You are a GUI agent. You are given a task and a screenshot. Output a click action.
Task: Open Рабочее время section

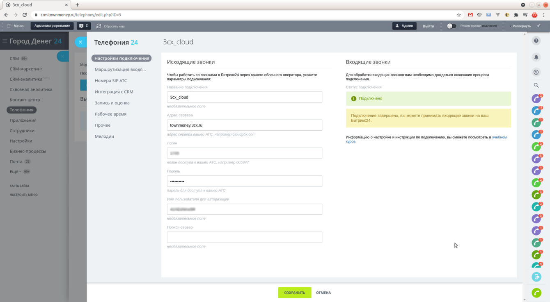[x=110, y=114]
